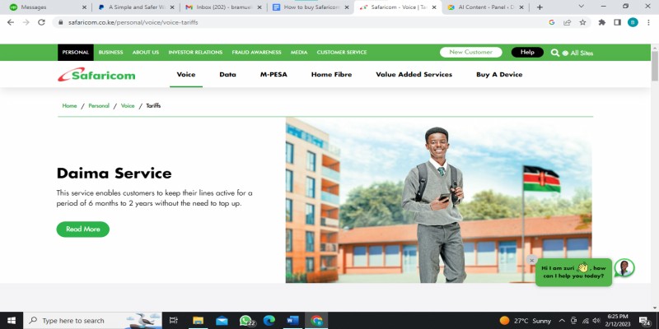Switch to the AI Content Panel tab
The image size is (659, 329).
pos(485,7)
